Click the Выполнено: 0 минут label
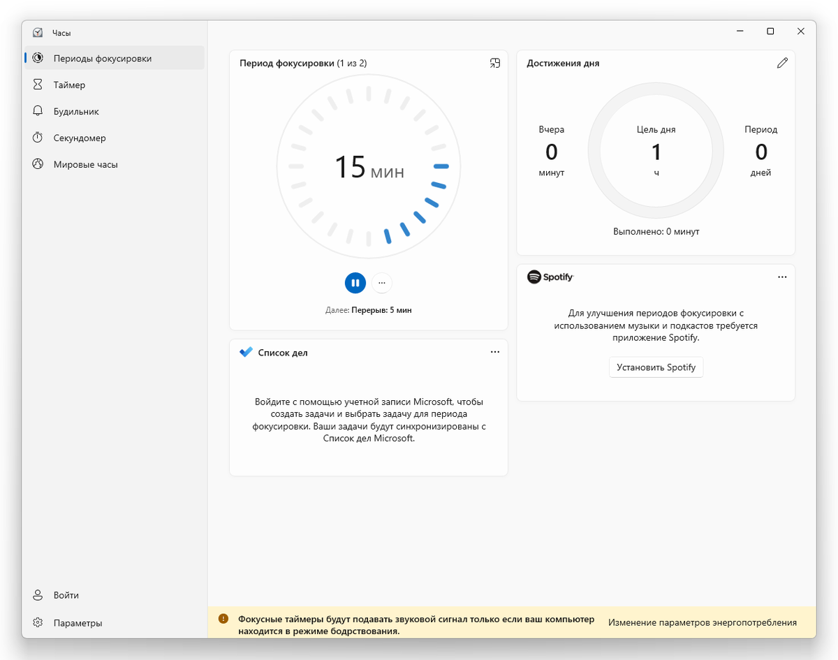The height and width of the screenshot is (660, 838). tap(656, 231)
